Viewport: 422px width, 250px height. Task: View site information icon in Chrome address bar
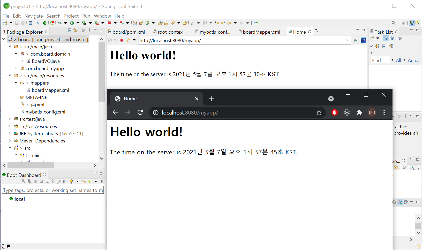coord(156,112)
